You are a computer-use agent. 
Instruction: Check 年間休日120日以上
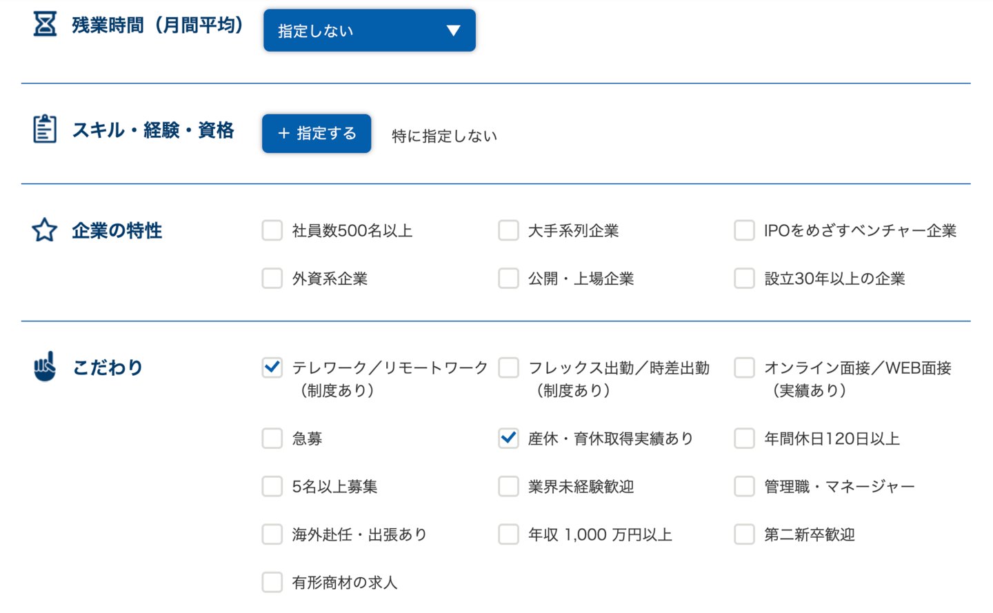click(744, 438)
